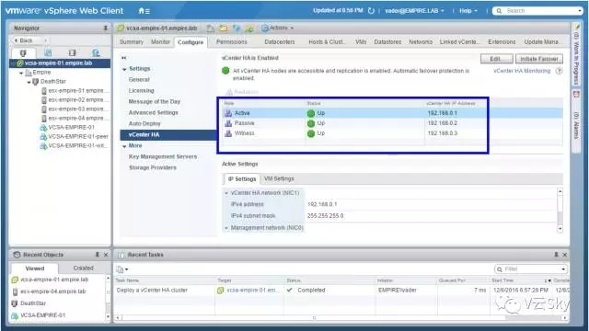
Task: Pin the Recent Tasks panel
Action: coord(556,255)
